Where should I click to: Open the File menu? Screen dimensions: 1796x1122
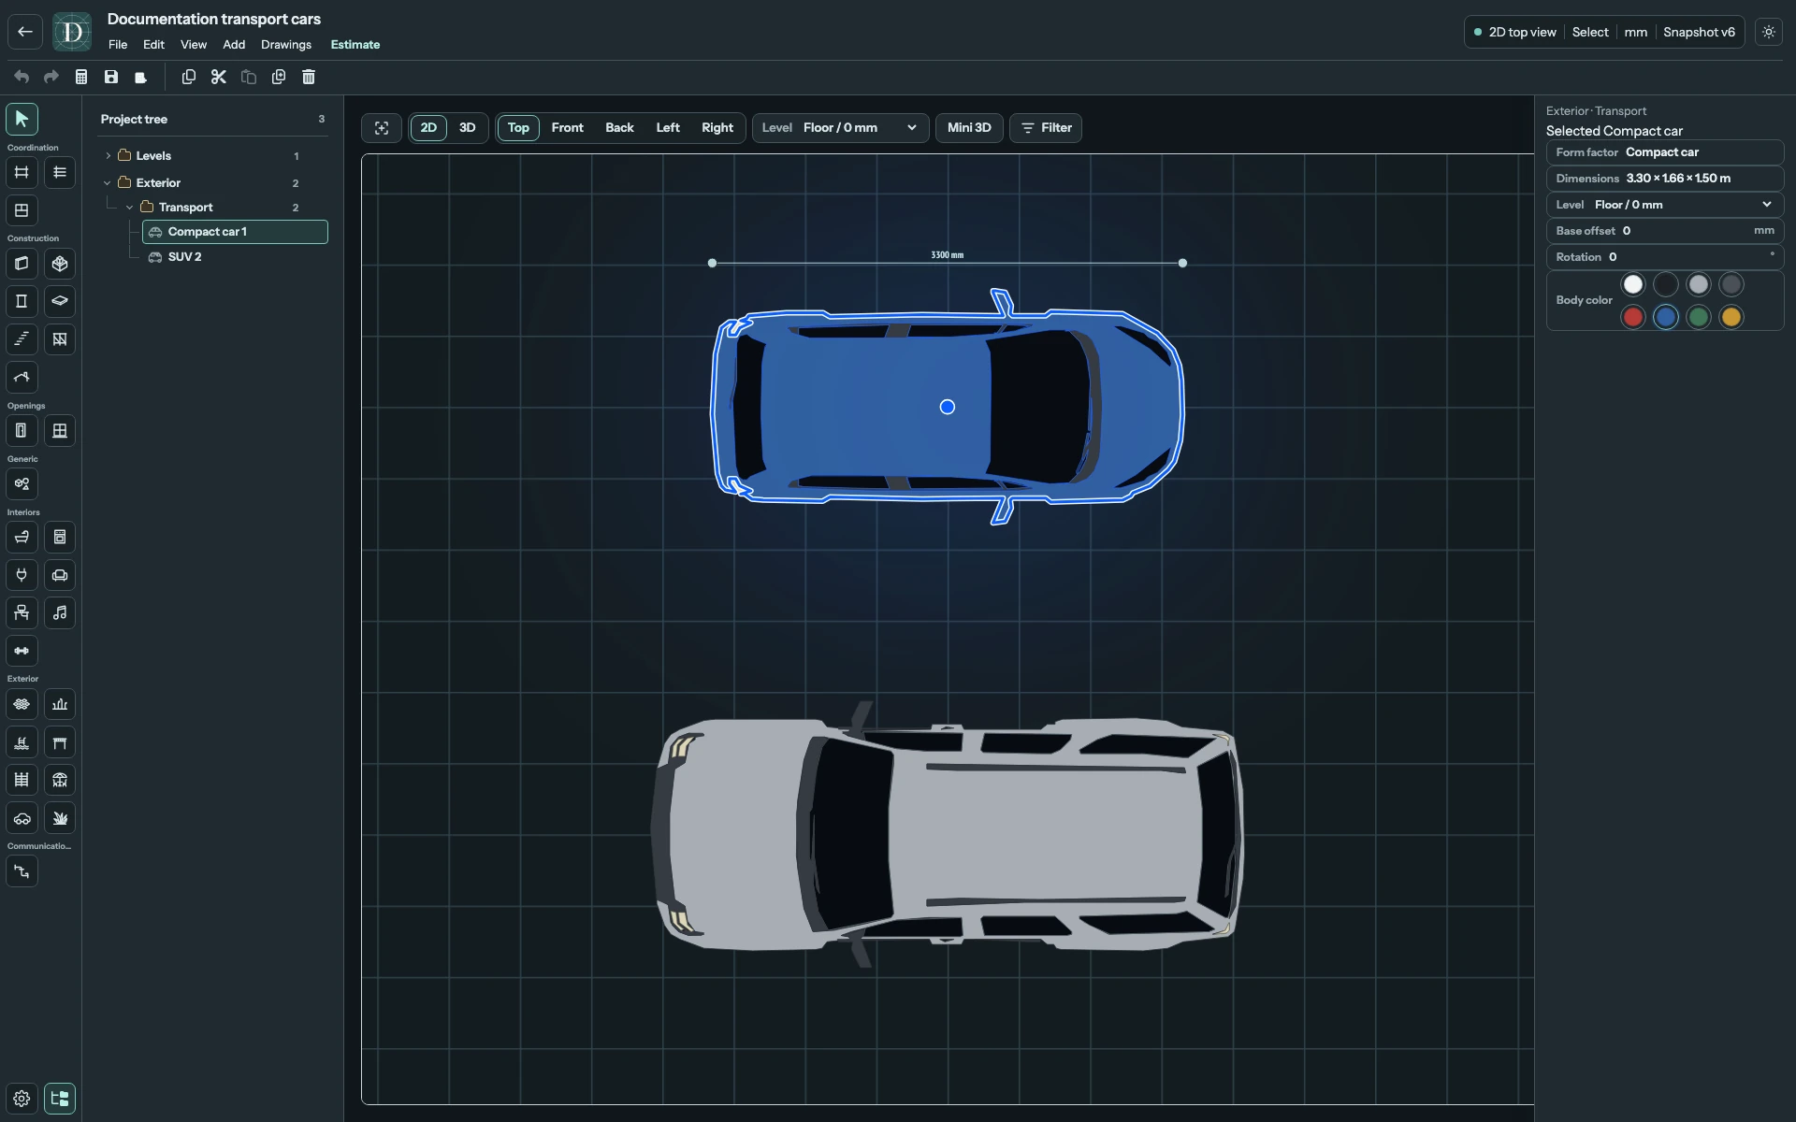[118, 45]
